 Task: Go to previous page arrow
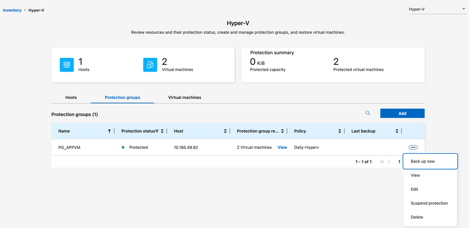(x=389, y=162)
